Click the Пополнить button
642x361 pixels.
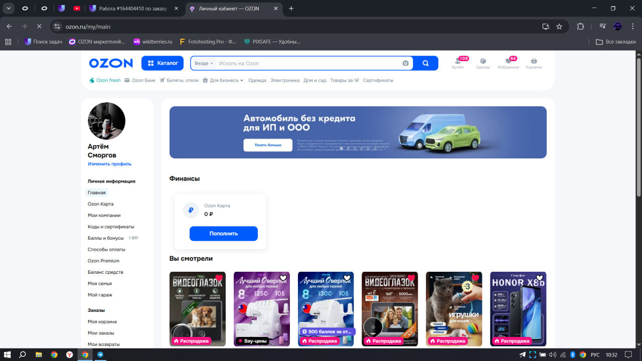(x=224, y=234)
